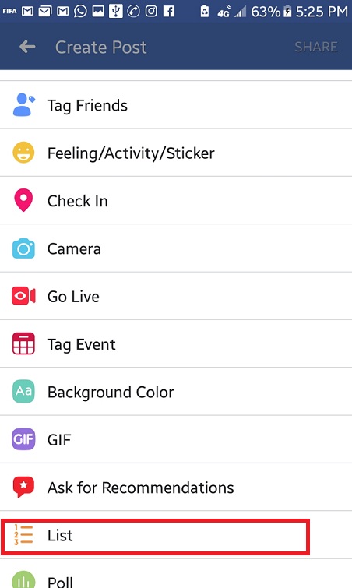Tap the Ask for Recommendations star bubble icon
352x588 pixels.
(x=23, y=487)
